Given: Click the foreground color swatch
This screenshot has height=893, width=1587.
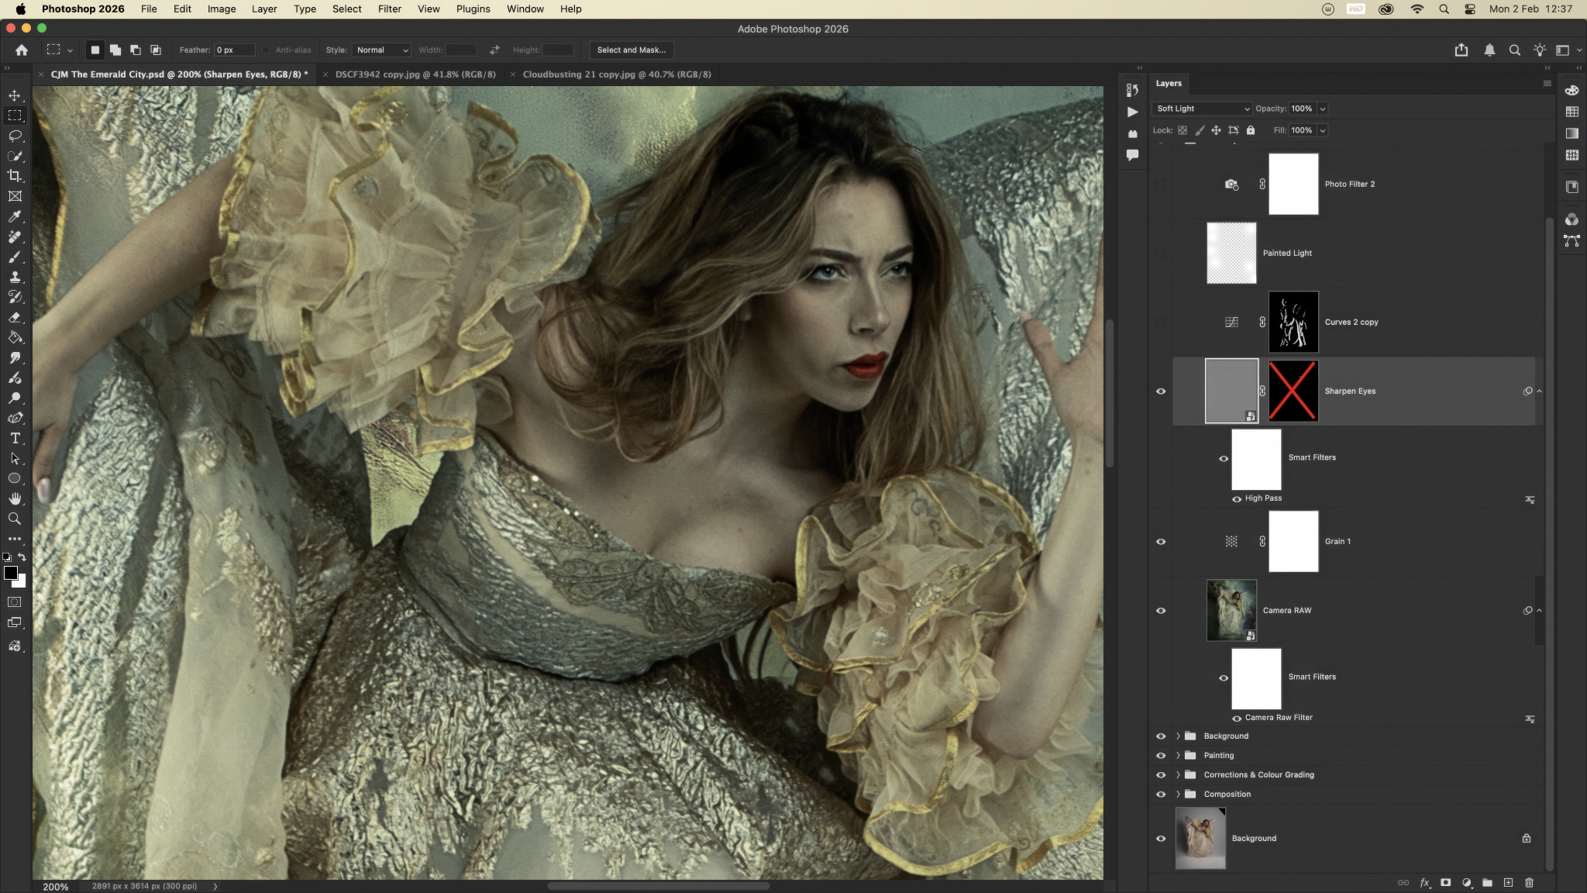Looking at the screenshot, I should pyautogui.click(x=10, y=573).
